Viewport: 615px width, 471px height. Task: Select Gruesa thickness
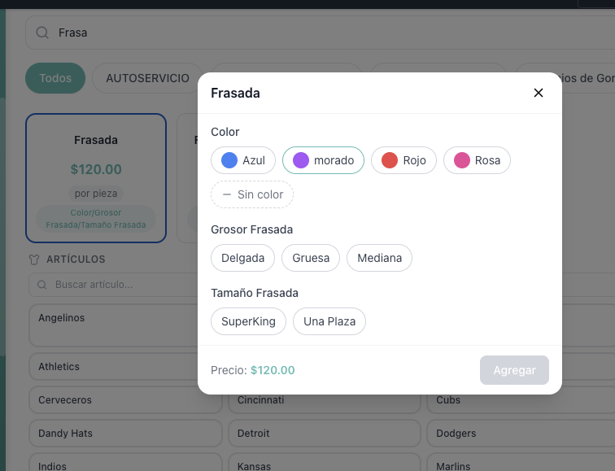(311, 258)
